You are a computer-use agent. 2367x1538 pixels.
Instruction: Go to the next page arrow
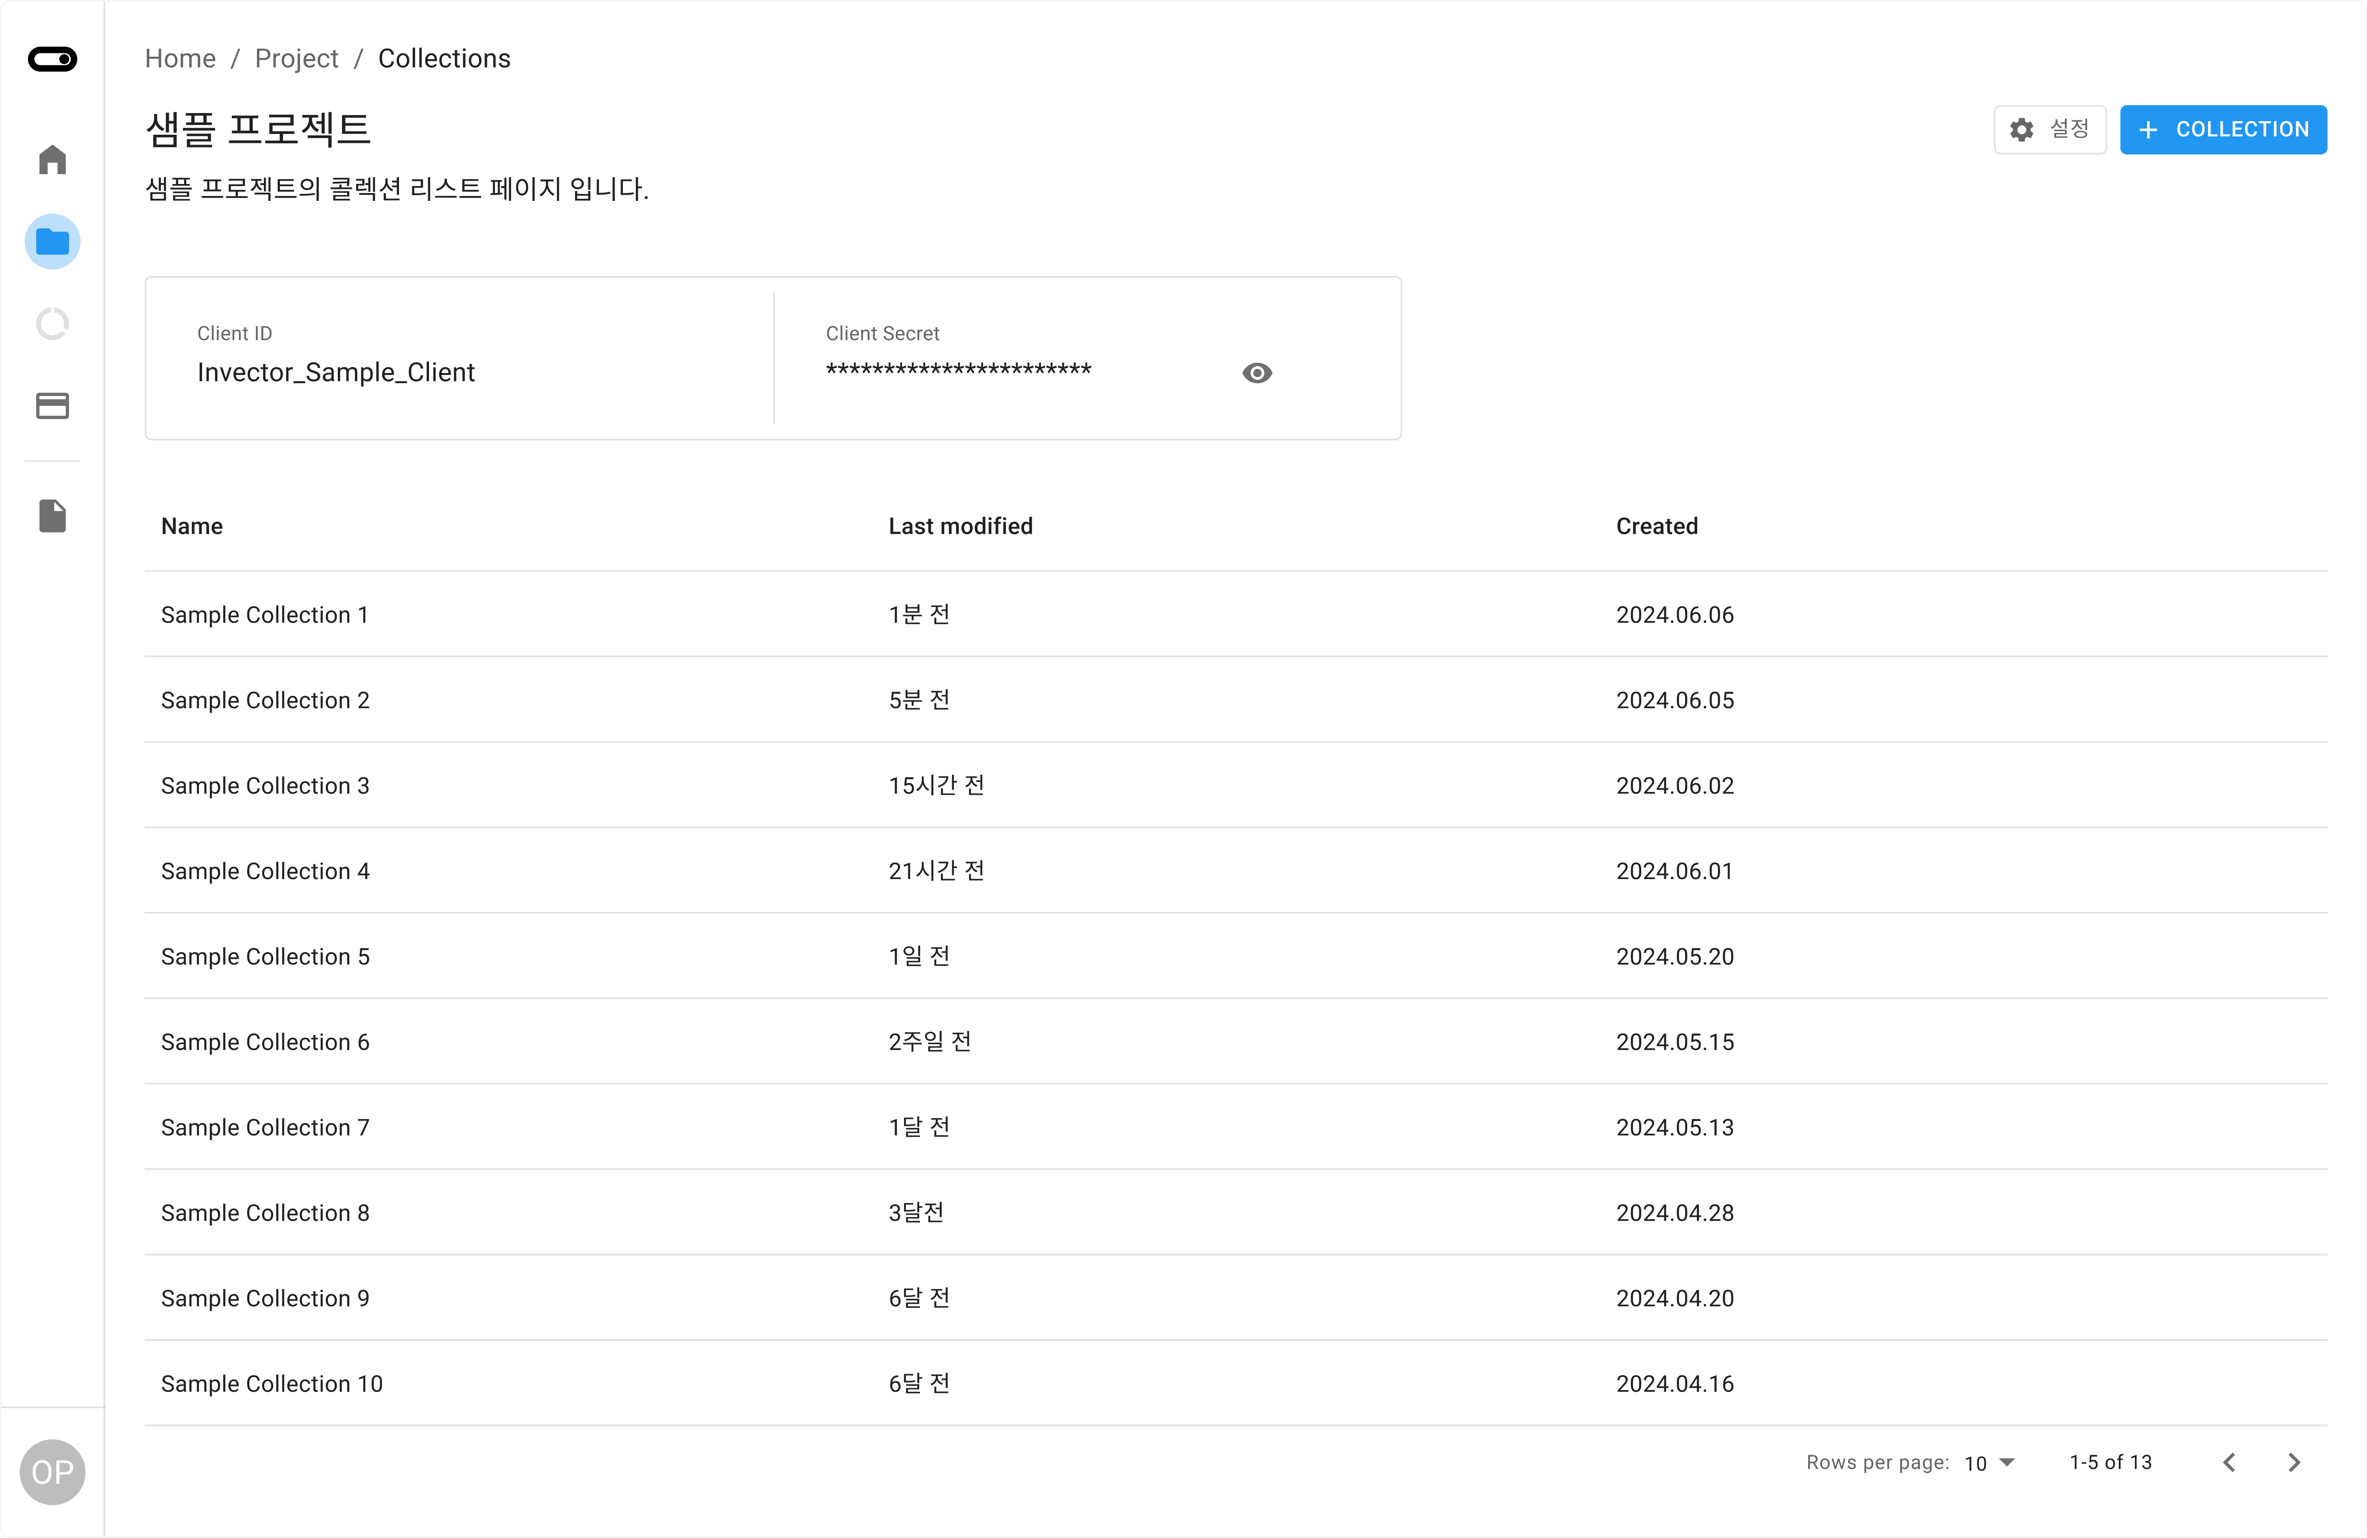[x=2294, y=1462]
